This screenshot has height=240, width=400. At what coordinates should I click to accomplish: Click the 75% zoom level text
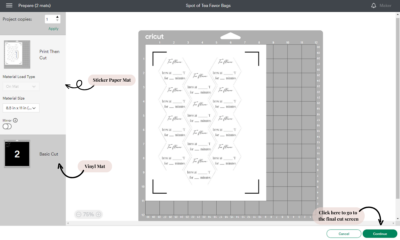[x=88, y=214]
